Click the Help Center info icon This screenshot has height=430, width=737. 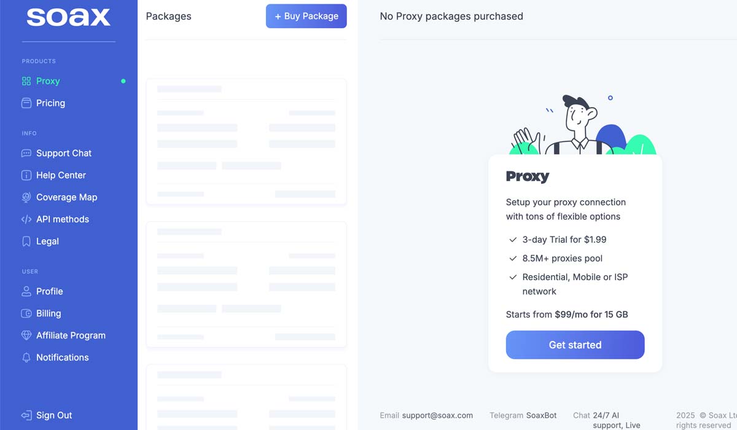point(26,176)
